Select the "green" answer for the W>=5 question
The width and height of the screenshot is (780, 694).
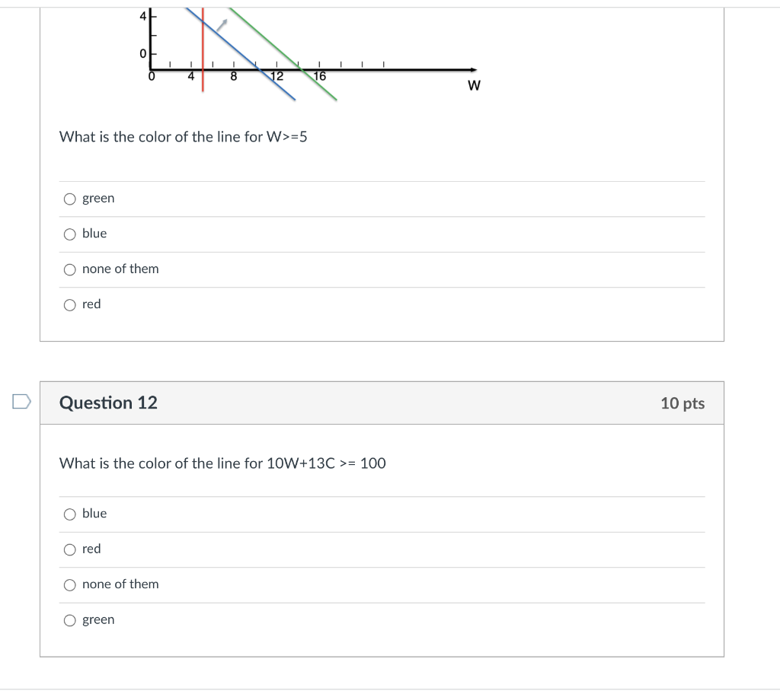[69, 199]
